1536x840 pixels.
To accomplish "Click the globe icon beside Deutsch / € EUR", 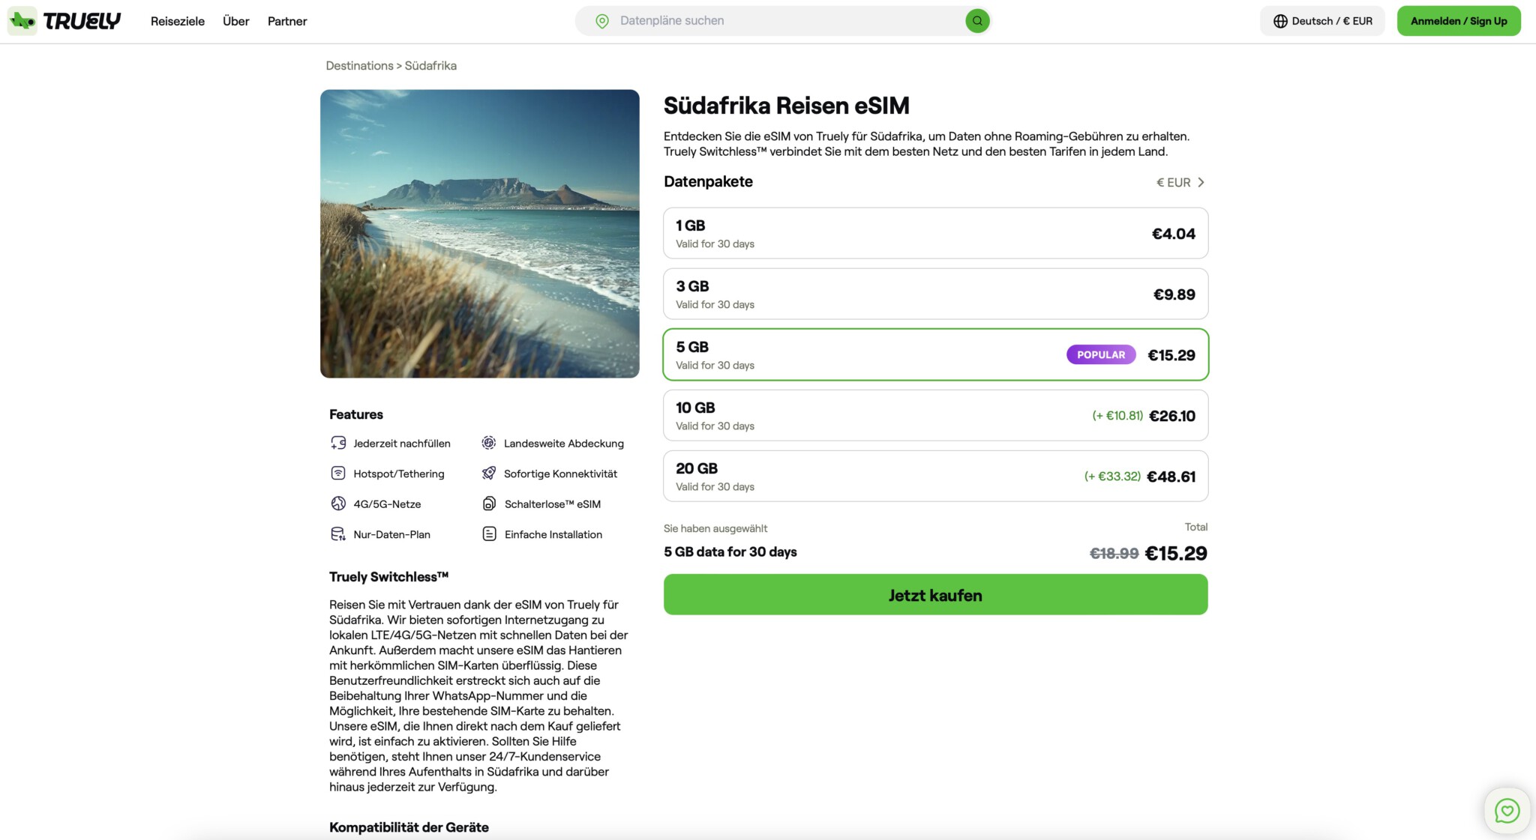I will tap(1280, 21).
